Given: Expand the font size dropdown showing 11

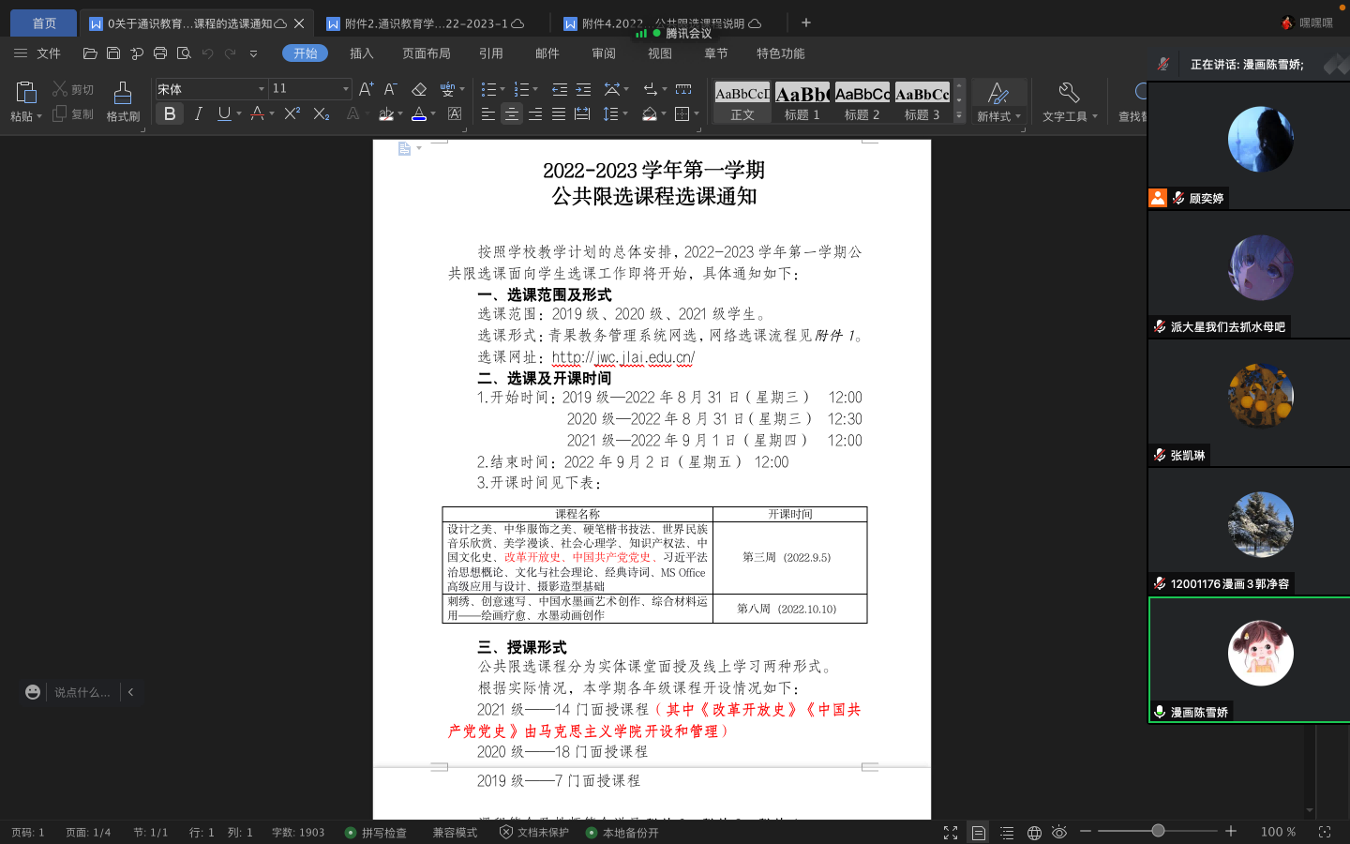Looking at the screenshot, I should [345, 89].
